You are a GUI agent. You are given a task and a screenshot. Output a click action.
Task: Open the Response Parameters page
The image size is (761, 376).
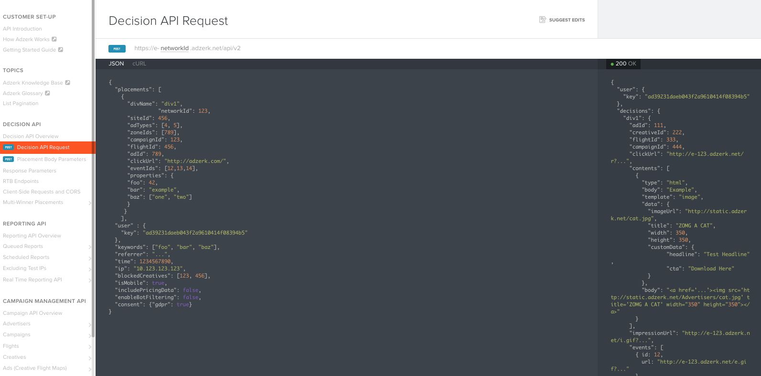(x=30, y=171)
